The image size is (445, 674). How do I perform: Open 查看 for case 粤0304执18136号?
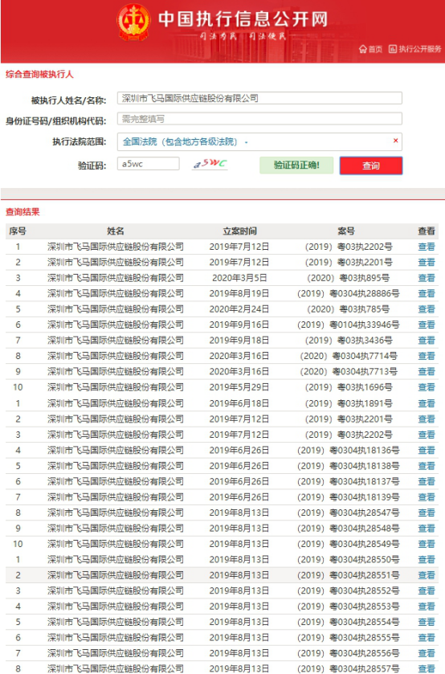tap(427, 451)
